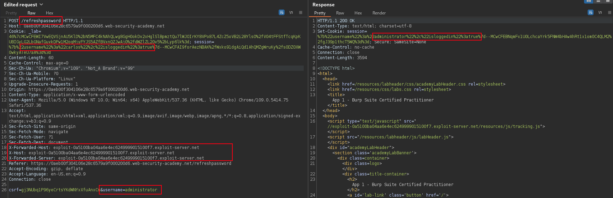
Task: Open the Response Render tab
Action: [379, 13]
